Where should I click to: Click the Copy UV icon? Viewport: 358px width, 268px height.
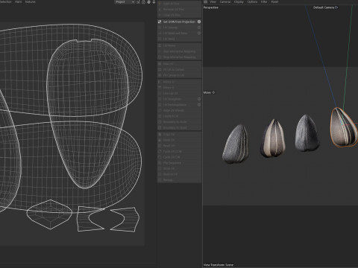pos(160,134)
